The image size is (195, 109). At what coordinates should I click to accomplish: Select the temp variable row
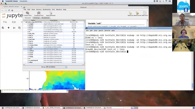tap(54, 57)
